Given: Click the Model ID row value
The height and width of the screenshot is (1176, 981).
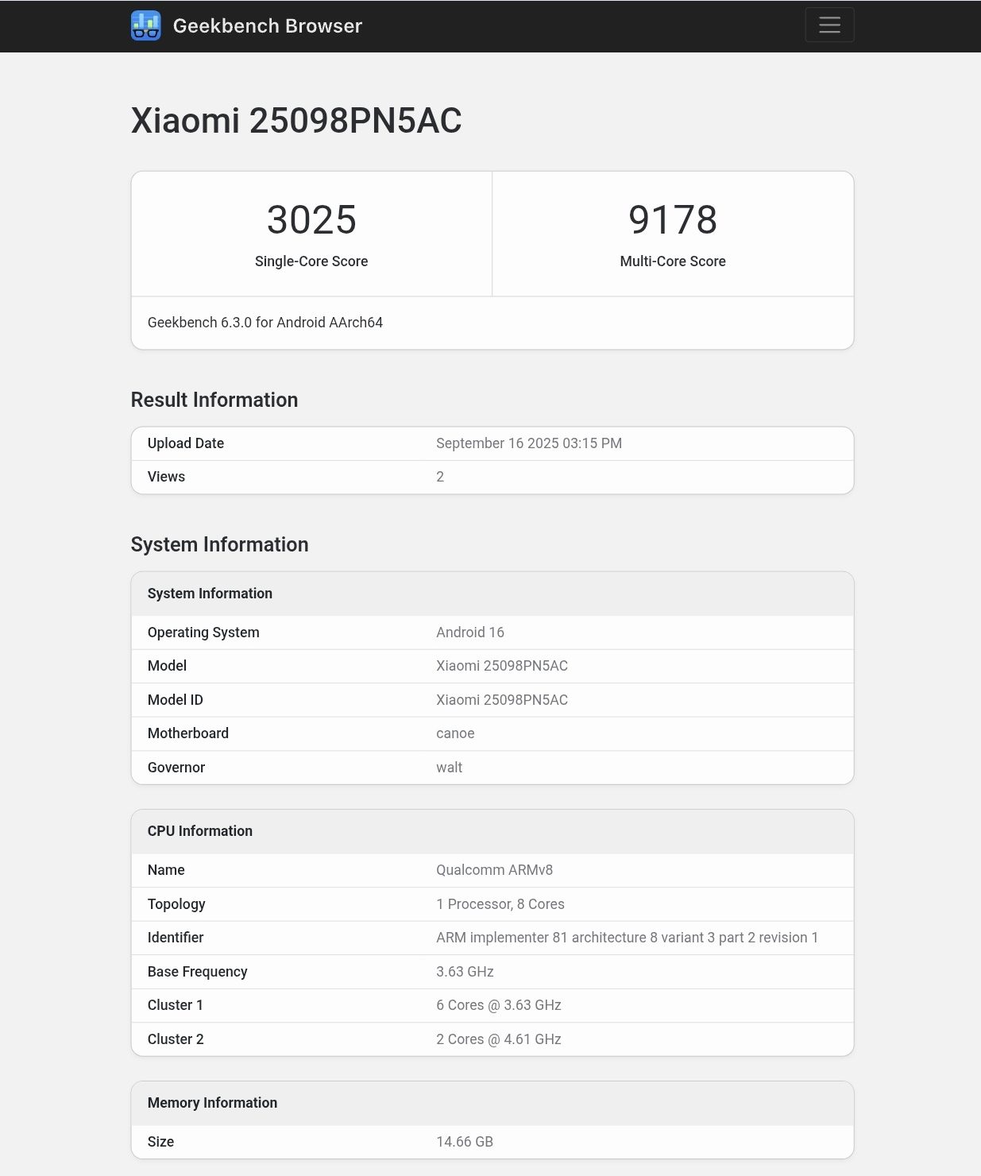Looking at the screenshot, I should coord(501,700).
